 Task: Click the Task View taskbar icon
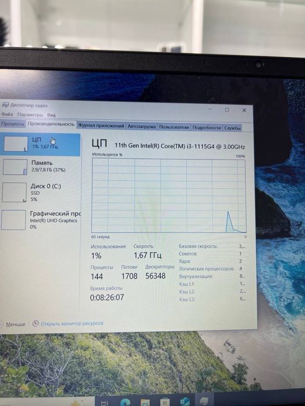coord(105,403)
